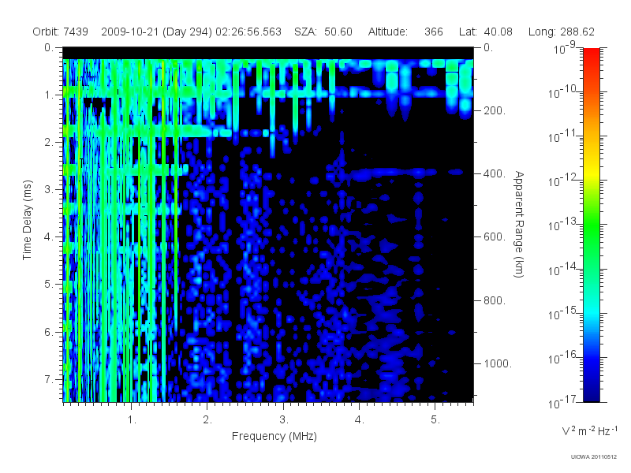631x473 pixels.
Task: Click the color scale label 10^-13
Action: point(562,224)
